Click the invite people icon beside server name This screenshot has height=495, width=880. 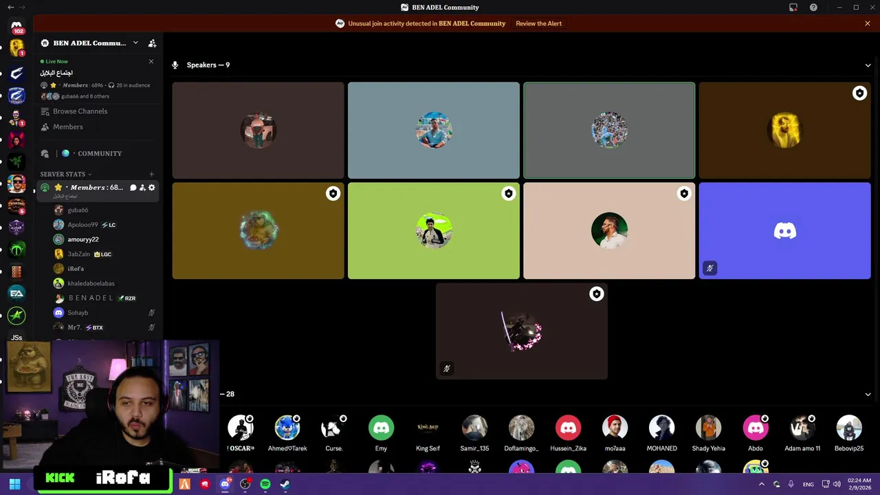[152, 43]
